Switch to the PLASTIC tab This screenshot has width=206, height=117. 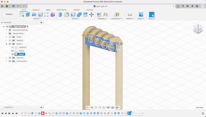(77, 10)
